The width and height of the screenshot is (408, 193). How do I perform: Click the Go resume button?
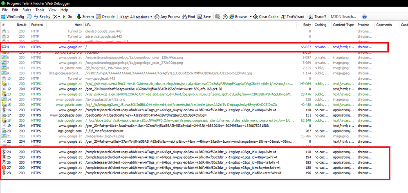click(x=67, y=17)
